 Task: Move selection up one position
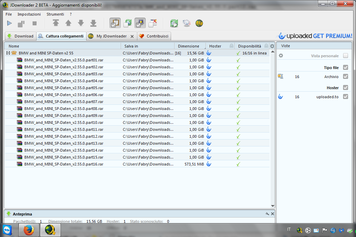click(x=68, y=23)
